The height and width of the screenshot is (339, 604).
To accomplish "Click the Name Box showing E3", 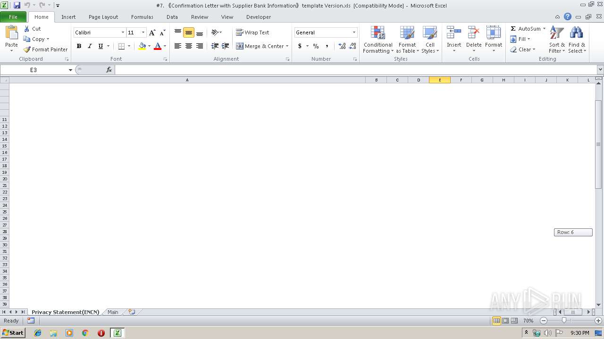I will (x=34, y=70).
